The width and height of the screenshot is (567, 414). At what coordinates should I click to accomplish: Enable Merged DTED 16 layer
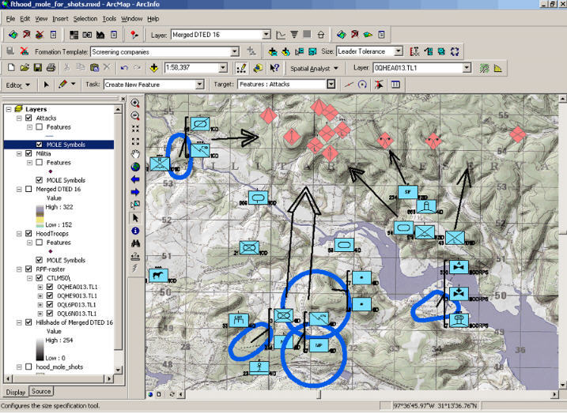coord(28,189)
